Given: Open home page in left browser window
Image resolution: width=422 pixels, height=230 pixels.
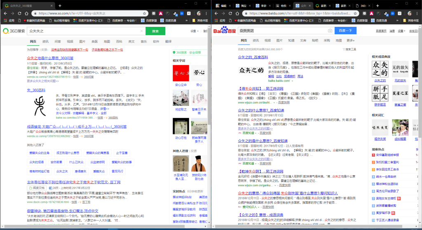Looking at the screenshot, I should (26, 13).
